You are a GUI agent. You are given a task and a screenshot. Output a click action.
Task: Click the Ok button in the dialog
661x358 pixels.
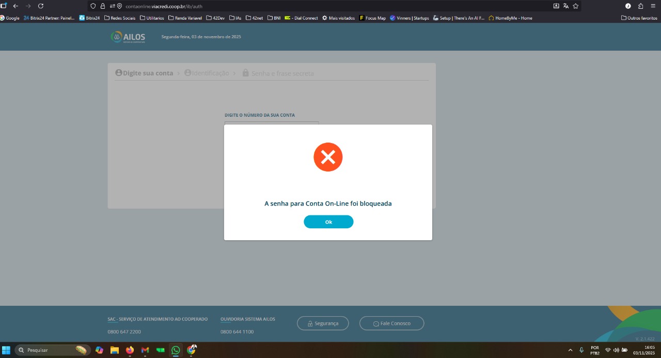tap(328, 222)
